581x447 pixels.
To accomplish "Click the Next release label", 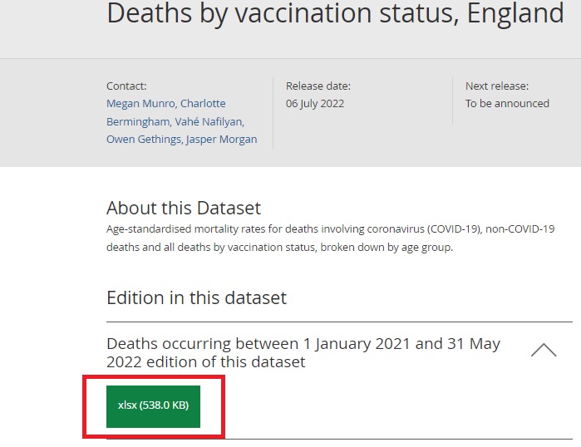I will coord(496,86).
